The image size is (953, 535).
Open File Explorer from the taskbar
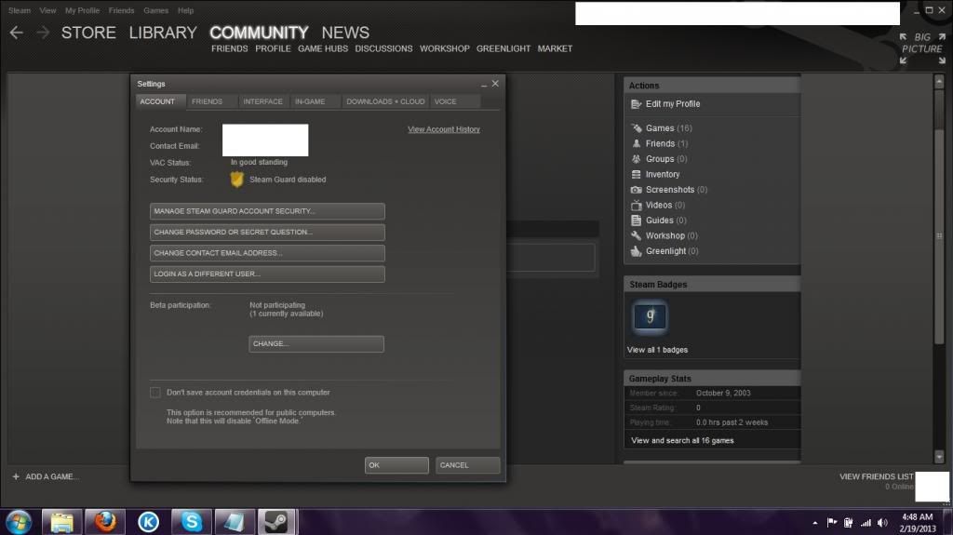point(61,522)
